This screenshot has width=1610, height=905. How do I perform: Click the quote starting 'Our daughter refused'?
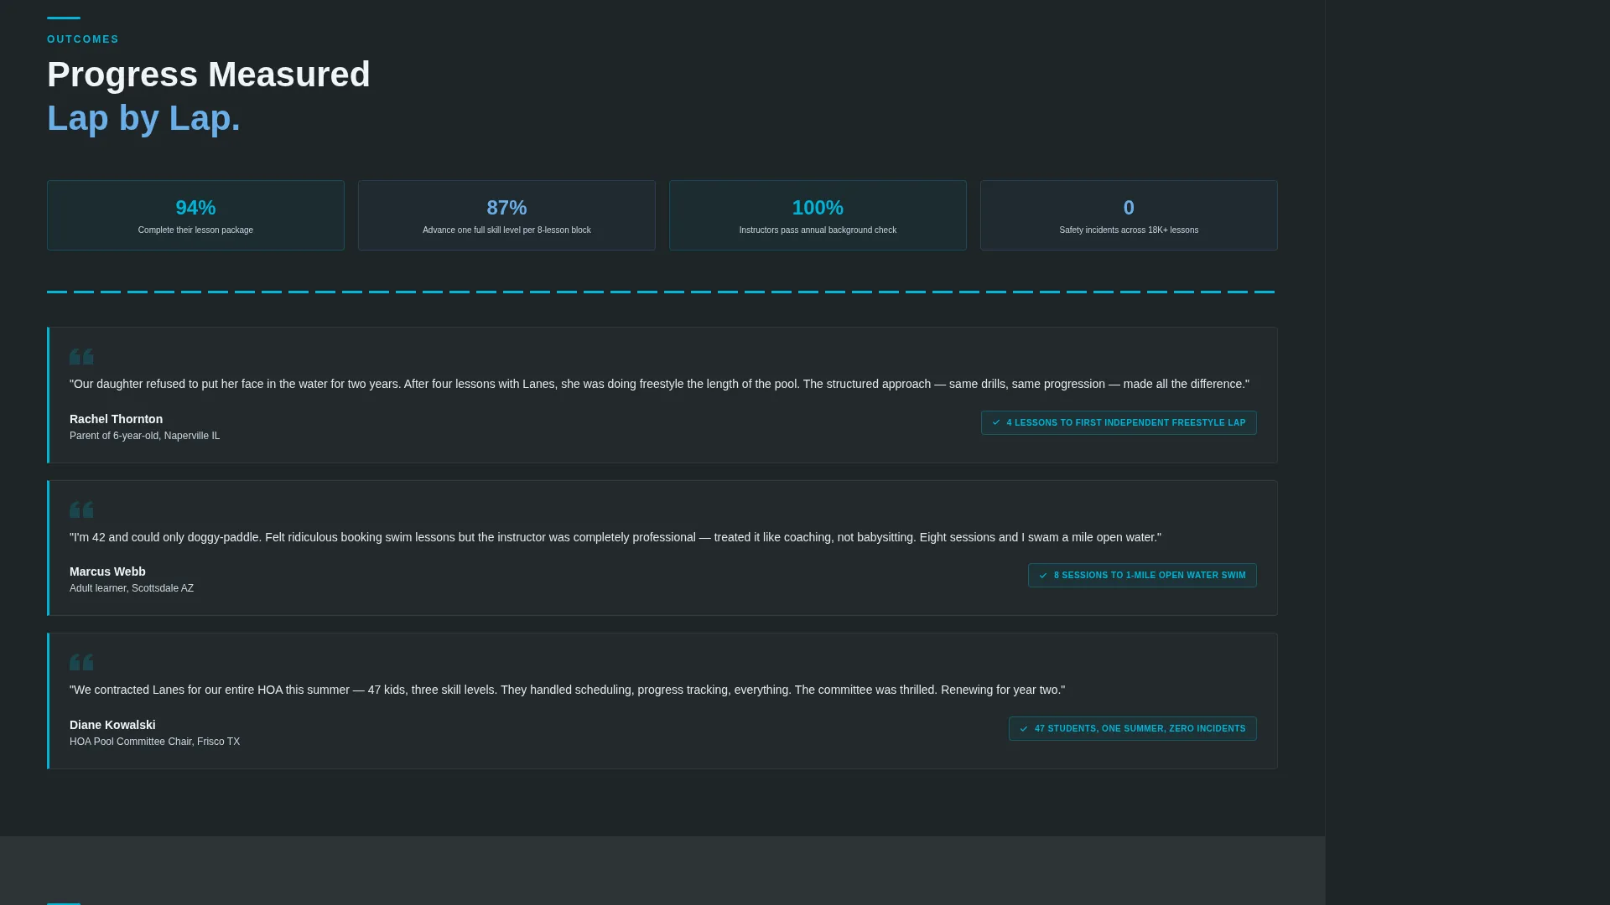click(x=659, y=384)
